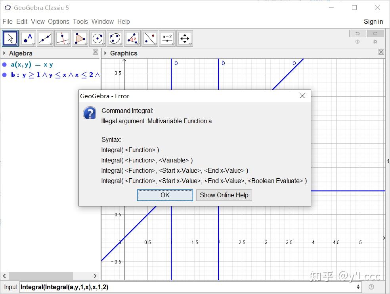The height and width of the screenshot is (294, 390).
Task: Toggle visibility of function a(x,y)
Action: pos(4,65)
